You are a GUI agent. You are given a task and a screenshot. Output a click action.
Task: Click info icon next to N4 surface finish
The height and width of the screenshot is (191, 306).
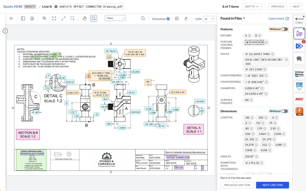251,100
